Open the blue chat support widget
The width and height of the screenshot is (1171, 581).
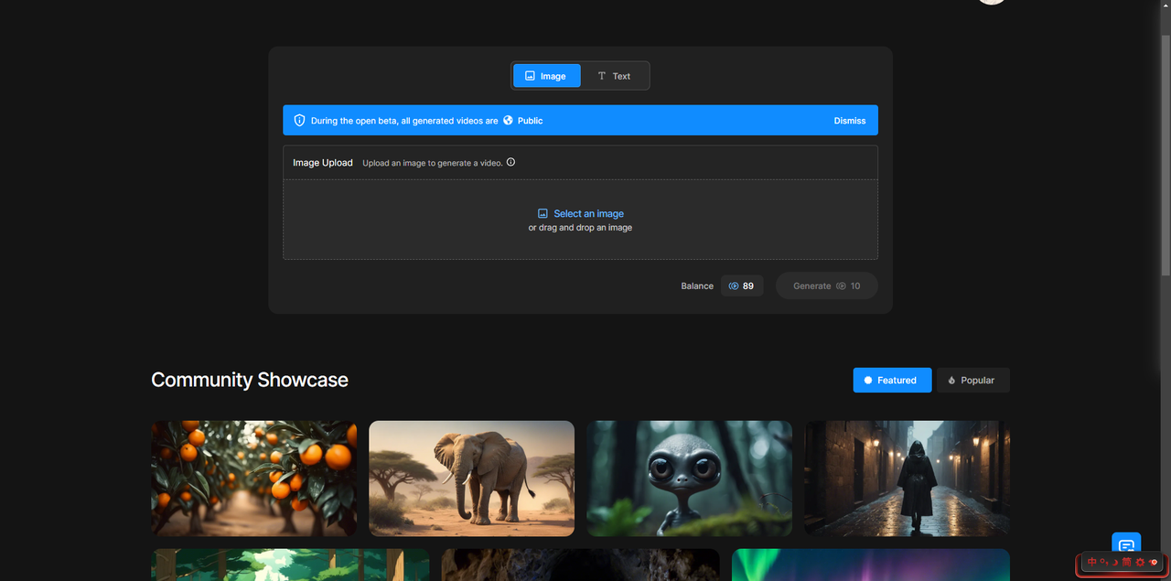click(1126, 546)
